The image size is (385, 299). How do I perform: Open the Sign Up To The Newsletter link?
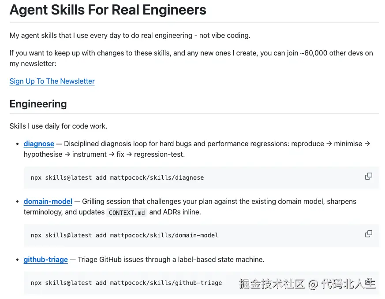pos(52,81)
